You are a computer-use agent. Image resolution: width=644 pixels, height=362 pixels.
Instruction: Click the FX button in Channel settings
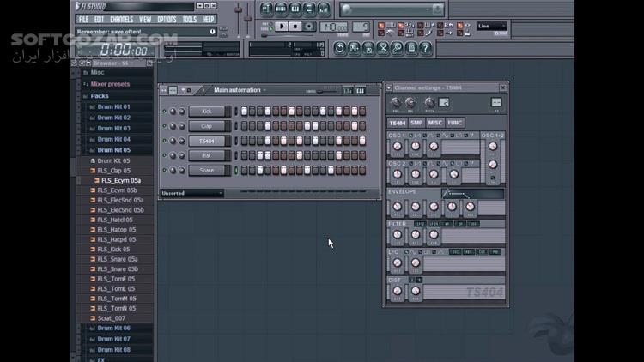(x=496, y=103)
